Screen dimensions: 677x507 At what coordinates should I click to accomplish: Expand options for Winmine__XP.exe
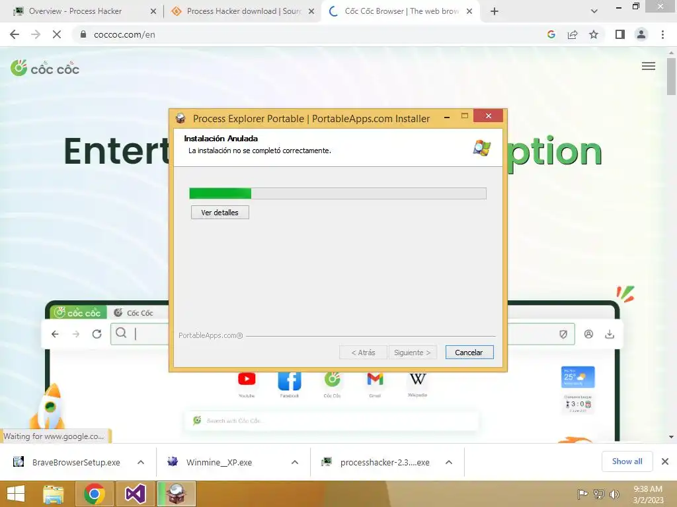tap(295, 462)
